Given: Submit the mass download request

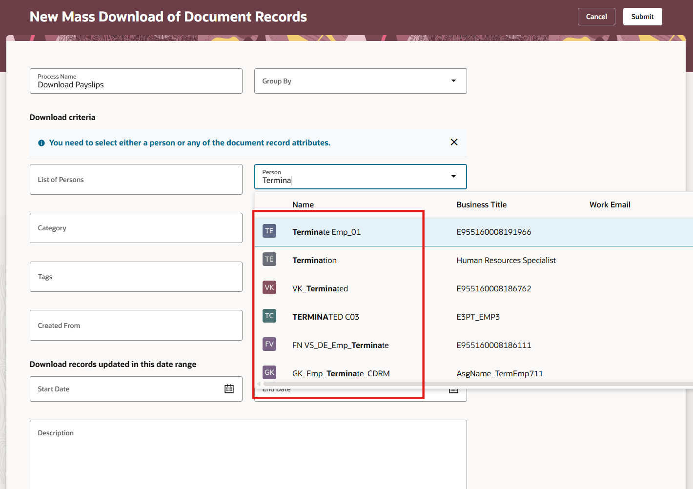Looking at the screenshot, I should (642, 16).
